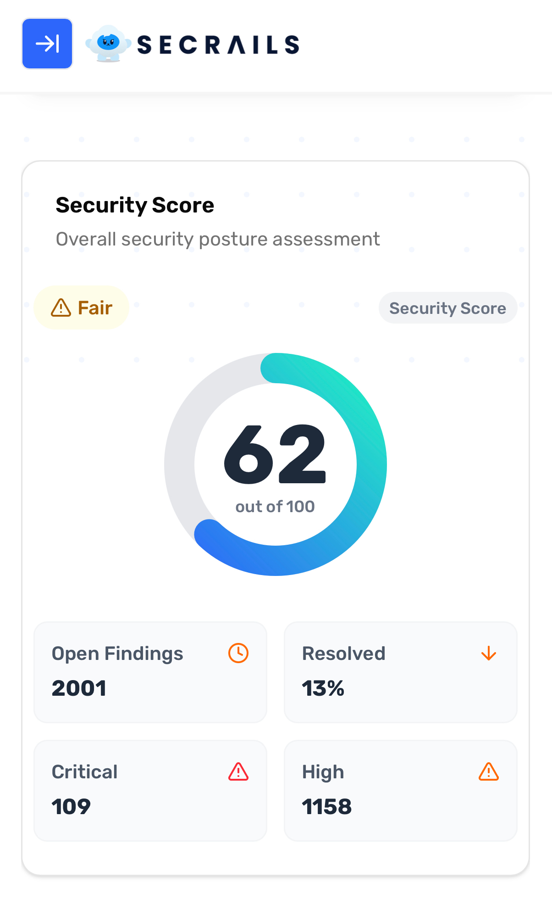The height and width of the screenshot is (905, 552).
Task: Expand the sidebar with the blue arrow button
Action: (x=47, y=44)
